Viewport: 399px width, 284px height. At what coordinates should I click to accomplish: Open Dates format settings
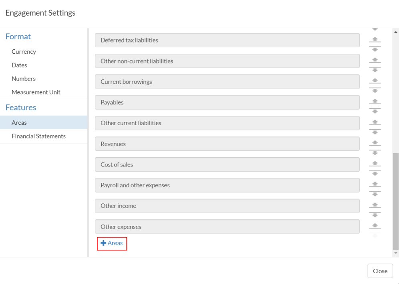[x=19, y=65]
